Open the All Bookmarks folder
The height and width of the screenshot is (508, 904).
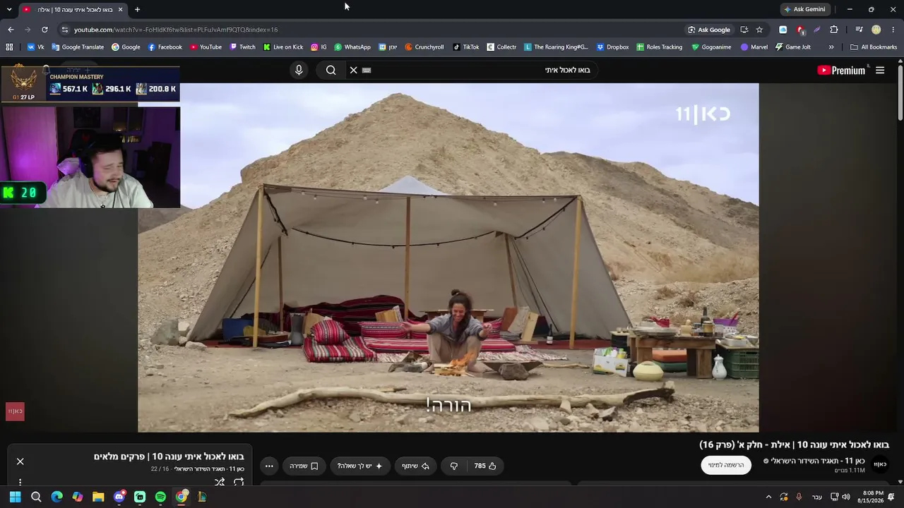[x=874, y=47]
